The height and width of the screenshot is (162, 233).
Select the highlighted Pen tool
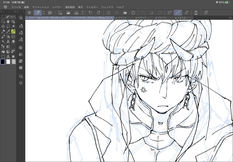pos(13,32)
